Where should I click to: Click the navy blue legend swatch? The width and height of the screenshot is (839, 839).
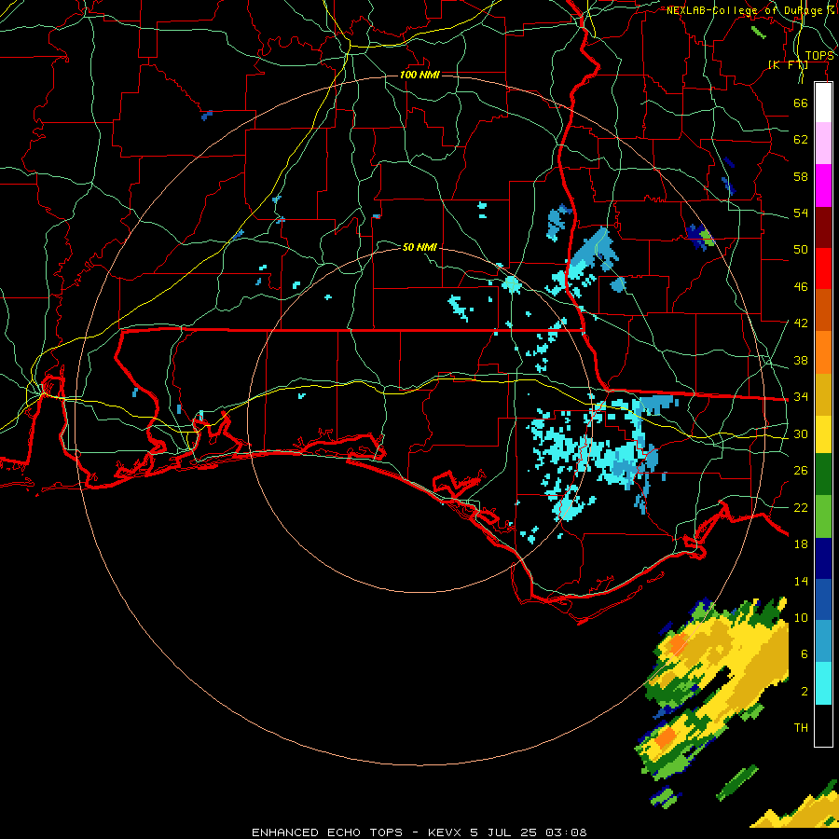(823, 558)
